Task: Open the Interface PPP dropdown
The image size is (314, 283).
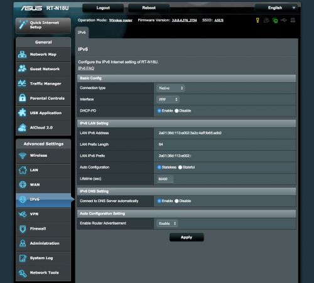Action: (x=168, y=100)
